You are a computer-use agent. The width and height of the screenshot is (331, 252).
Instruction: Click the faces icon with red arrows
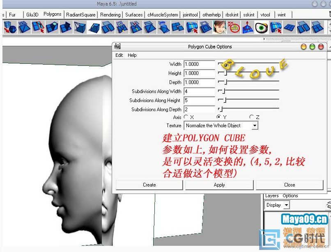[136, 27]
